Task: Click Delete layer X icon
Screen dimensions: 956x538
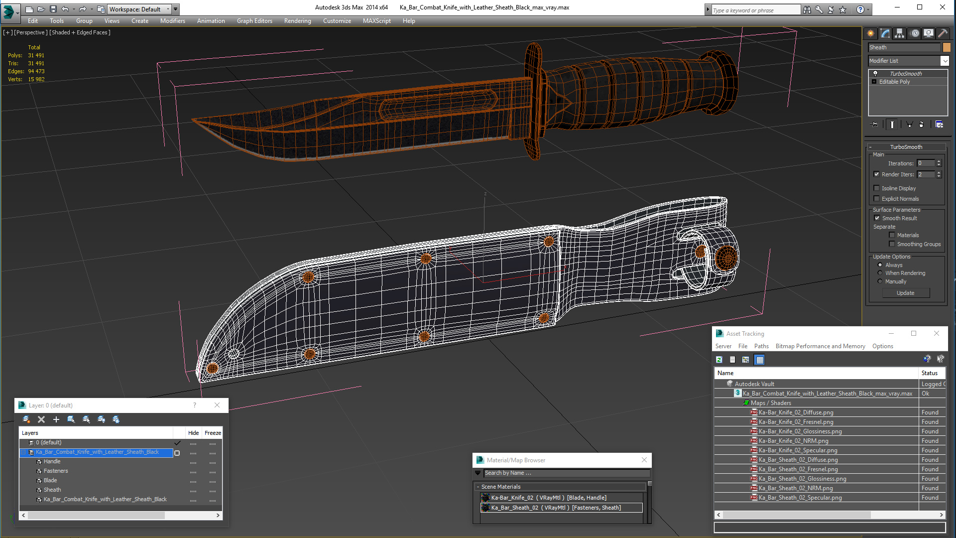Action: click(x=41, y=419)
